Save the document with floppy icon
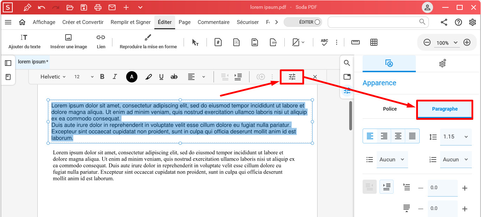Viewport: 481px width, 217px height. pos(84,7)
